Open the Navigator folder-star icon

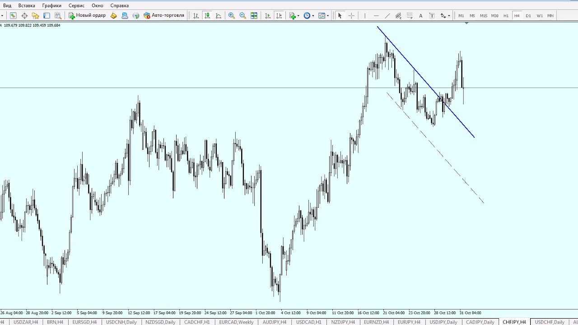coord(35,15)
